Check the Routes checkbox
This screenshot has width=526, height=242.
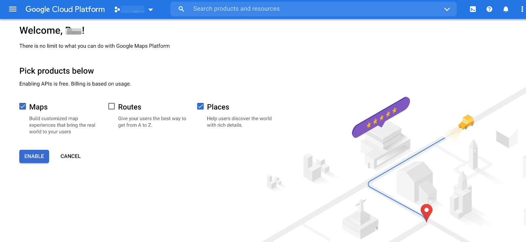tap(111, 106)
